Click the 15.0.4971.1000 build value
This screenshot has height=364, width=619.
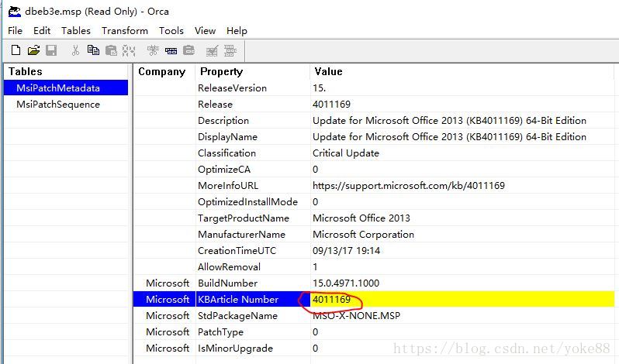(x=346, y=283)
